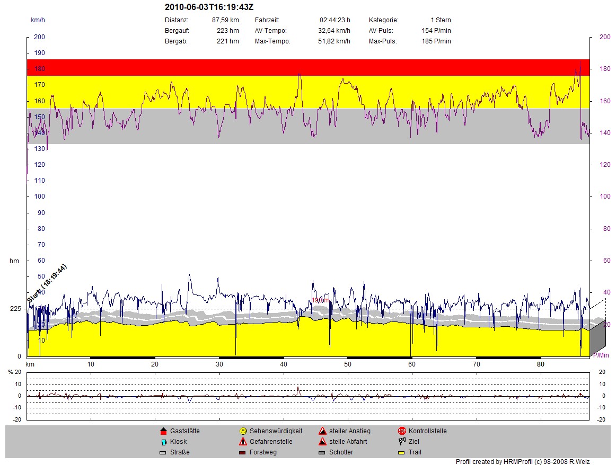Viewport: 616px width, 465px height.
Task: Select the gray Schotter legend swatch
Action: coord(322,453)
